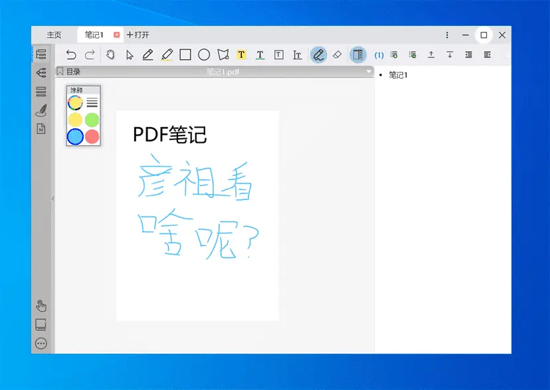
Task: Close the 笔记1 tab
Action: 117,35
